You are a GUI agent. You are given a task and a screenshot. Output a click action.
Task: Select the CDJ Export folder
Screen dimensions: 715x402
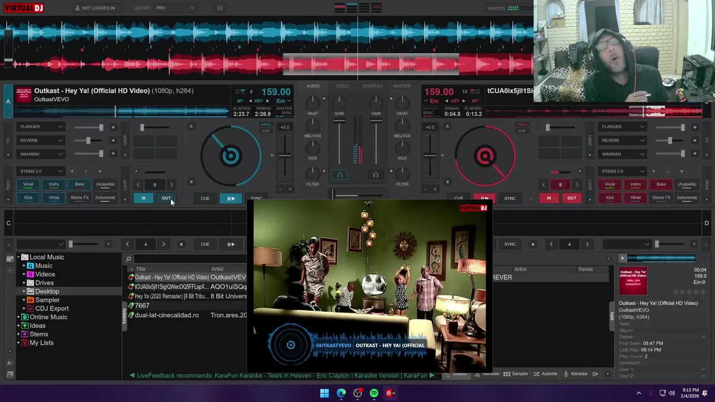[52, 308]
